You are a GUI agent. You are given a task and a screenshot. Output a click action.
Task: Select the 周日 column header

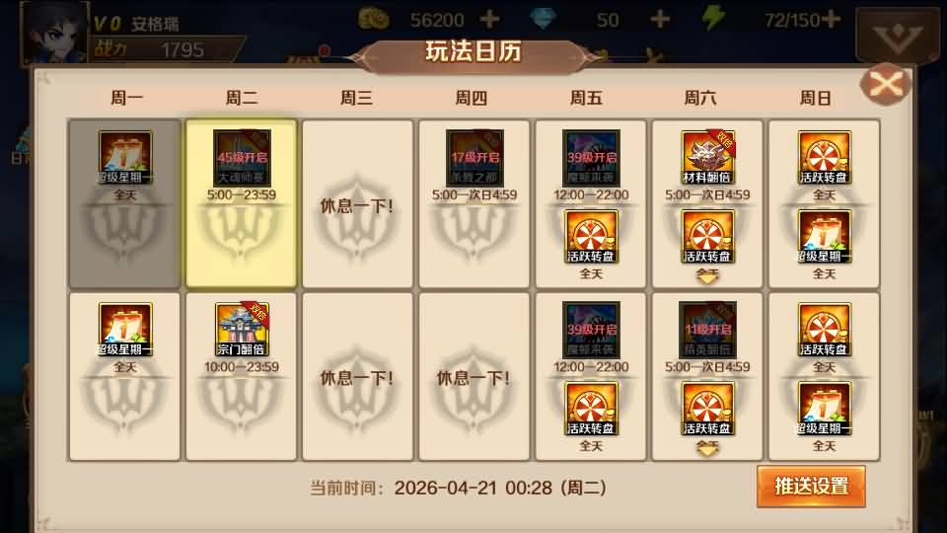[x=816, y=98]
